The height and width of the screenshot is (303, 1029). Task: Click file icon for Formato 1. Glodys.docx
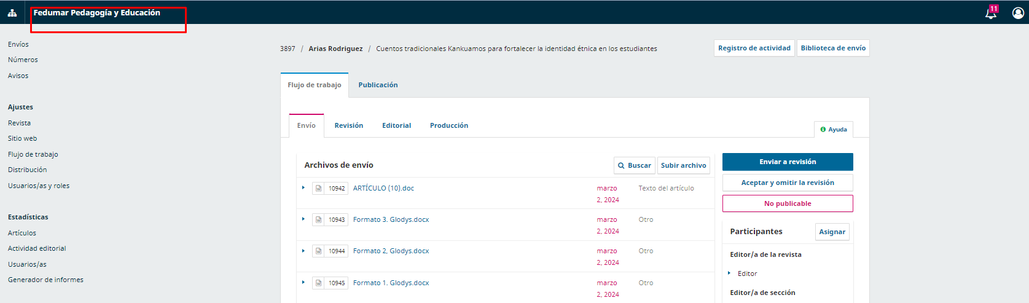pos(318,283)
